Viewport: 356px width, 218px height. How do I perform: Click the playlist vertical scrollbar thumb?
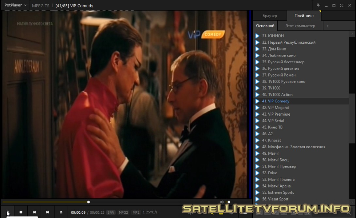352,118
